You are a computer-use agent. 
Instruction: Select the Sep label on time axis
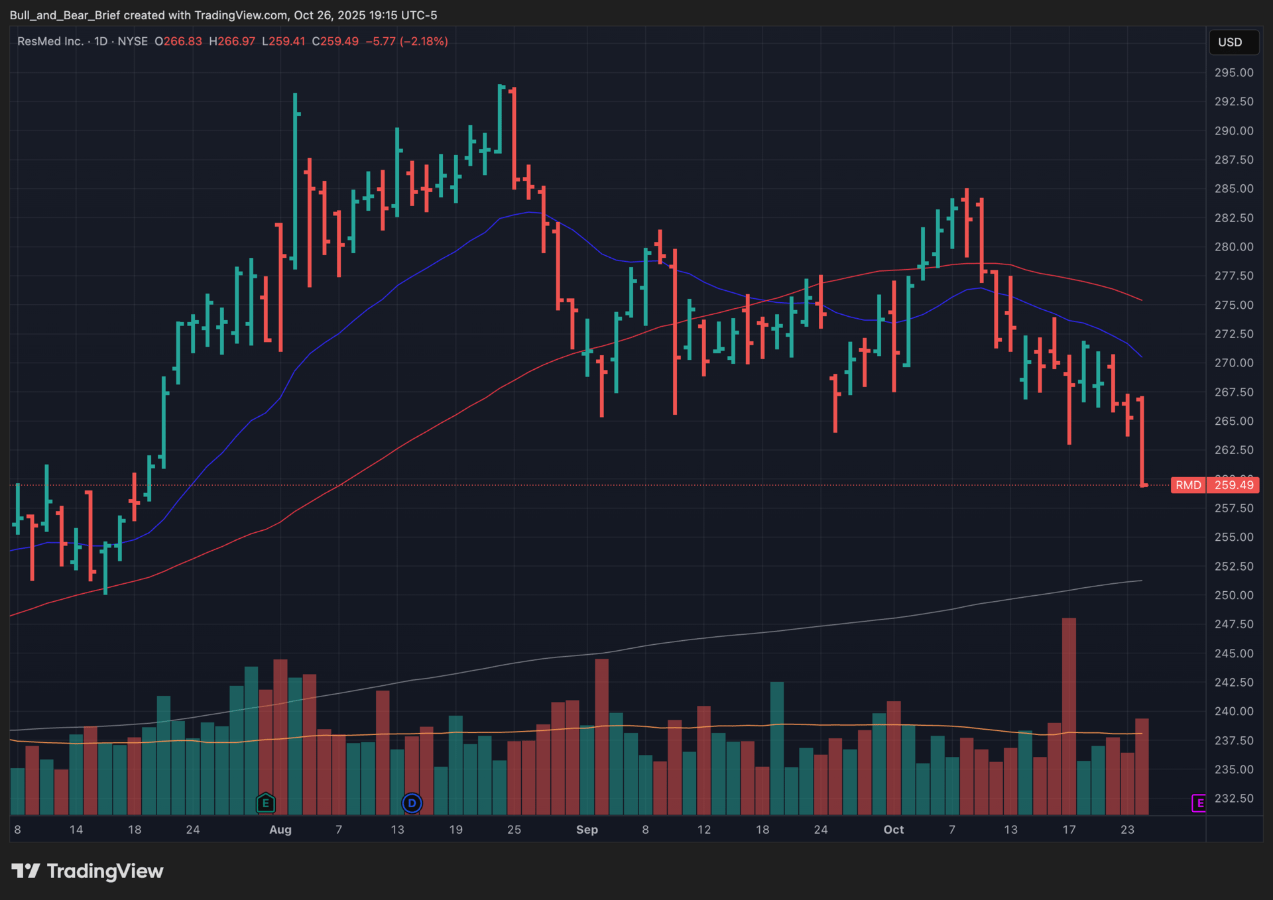tap(587, 830)
